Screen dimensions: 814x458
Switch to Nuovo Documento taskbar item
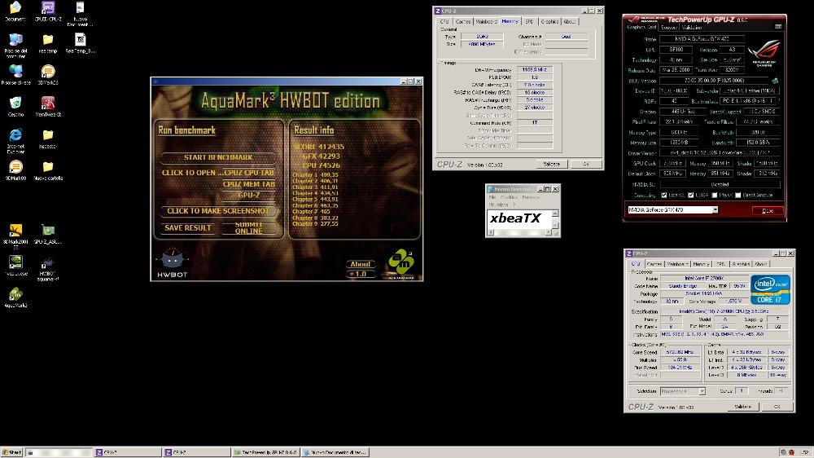pos(335,453)
